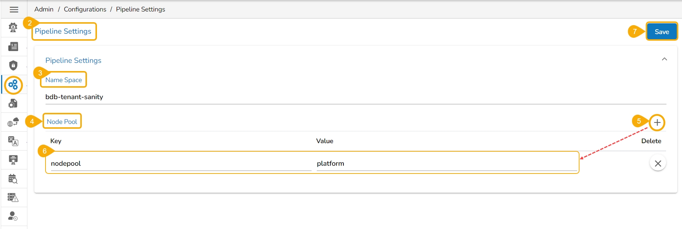
Task: Click the document with gear sidebar icon
Action: tap(13, 104)
